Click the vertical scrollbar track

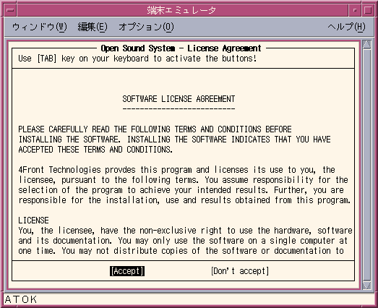[x=367, y=165]
